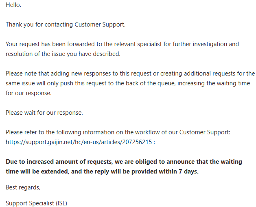
Task: Open the support.gaijin.net article link
Action: pos(79,142)
